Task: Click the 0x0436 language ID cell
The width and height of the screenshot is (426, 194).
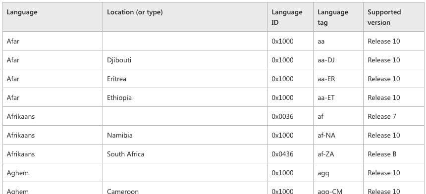Action: click(290, 153)
